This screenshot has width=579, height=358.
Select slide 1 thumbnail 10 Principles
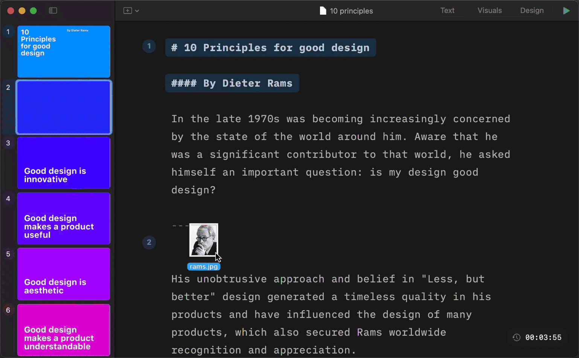(x=64, y=52)
